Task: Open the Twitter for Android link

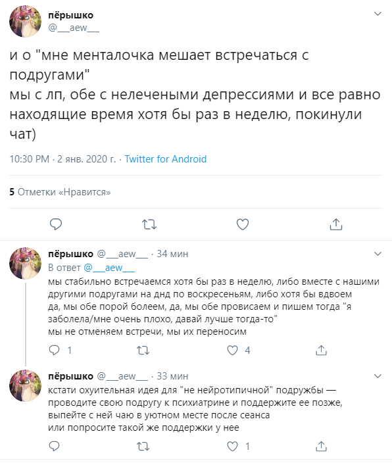Action: [166, 159]
